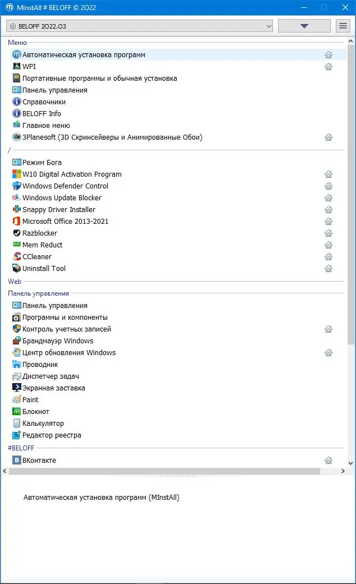This screenshot has width=356, height=584.
Task: Click the vertical scrollbar up arrow
Action: 351,40
